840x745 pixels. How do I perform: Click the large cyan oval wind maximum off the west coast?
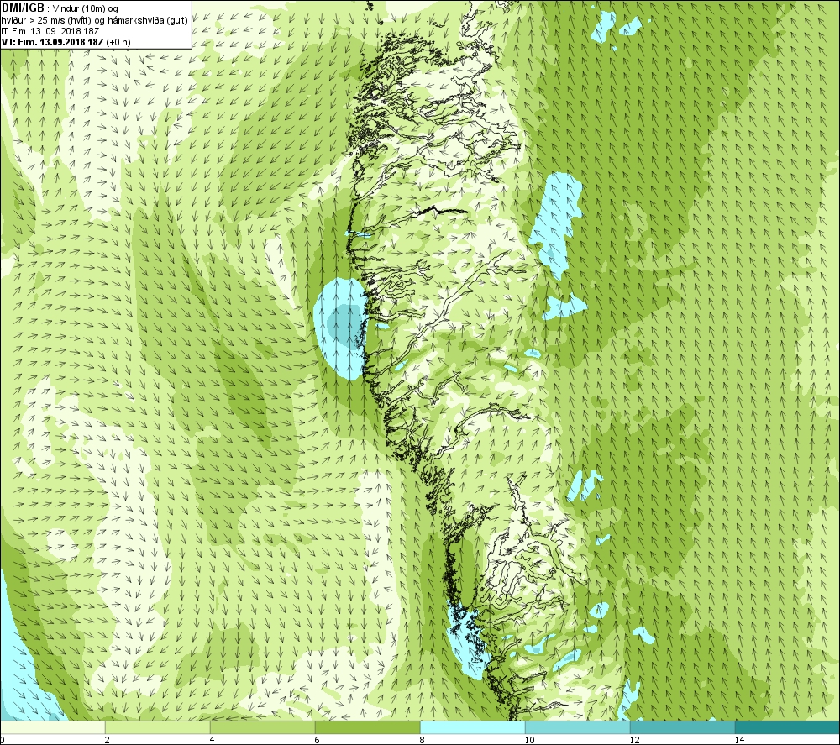point(340,328)
